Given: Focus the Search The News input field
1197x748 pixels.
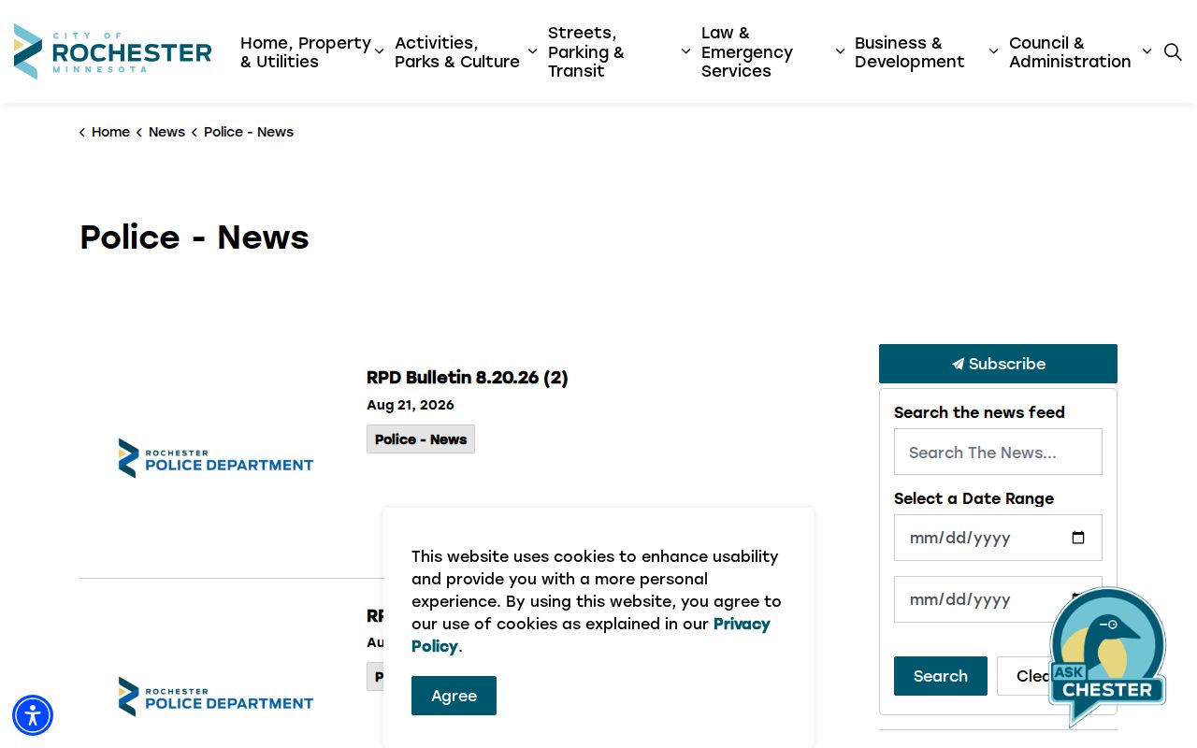Looking at the screenshot, I should click(998, 452).
